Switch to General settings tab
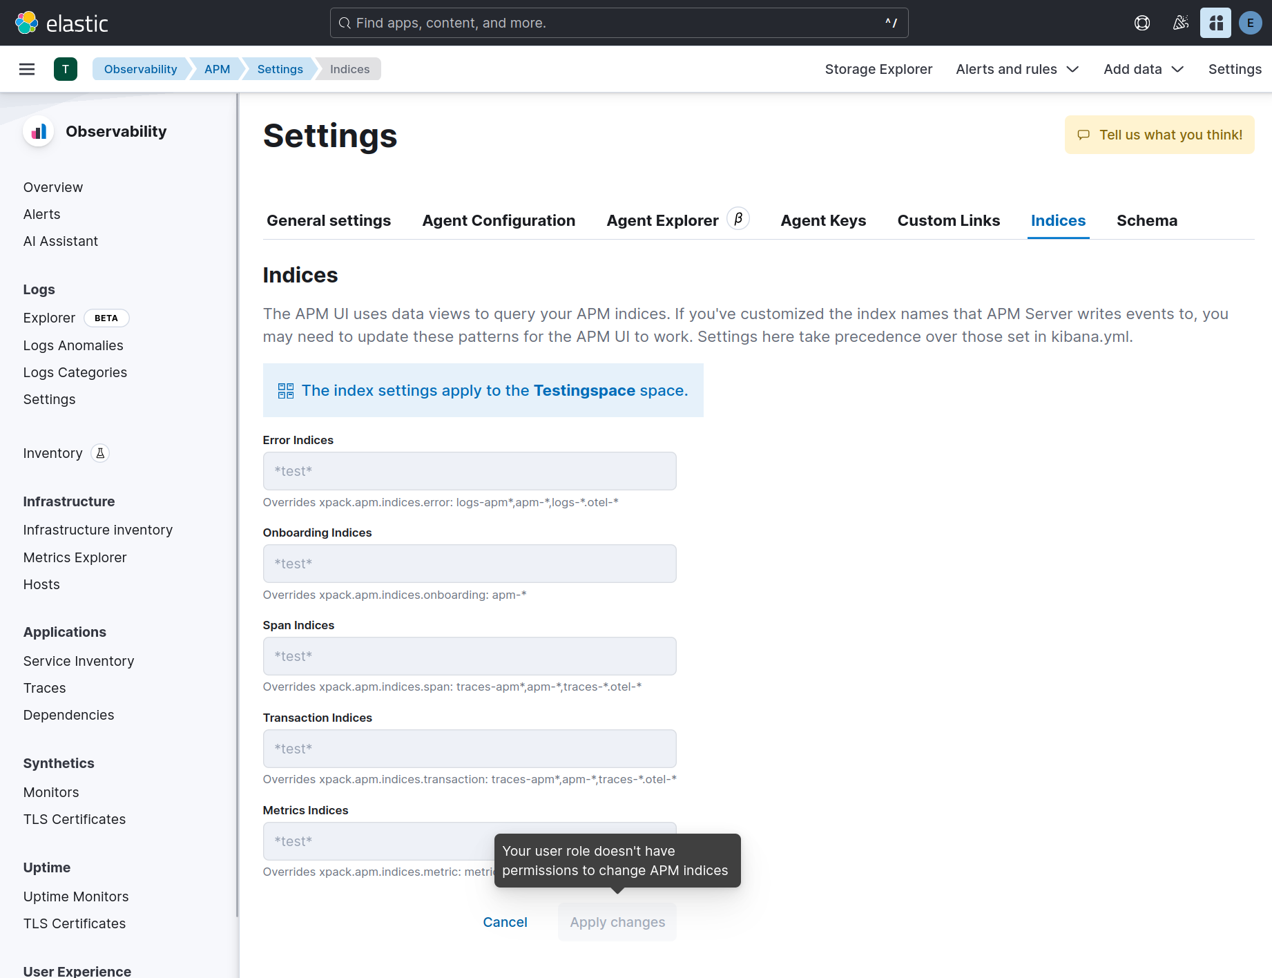 [x=329, y=220]
